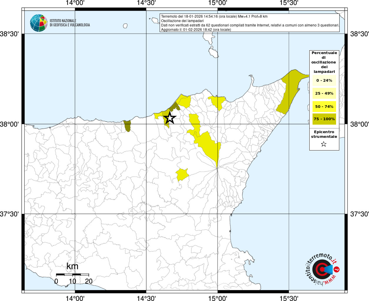Click the star symbol in the legend
This screenshot has height=301, width=369.
(x=324, y=144)
